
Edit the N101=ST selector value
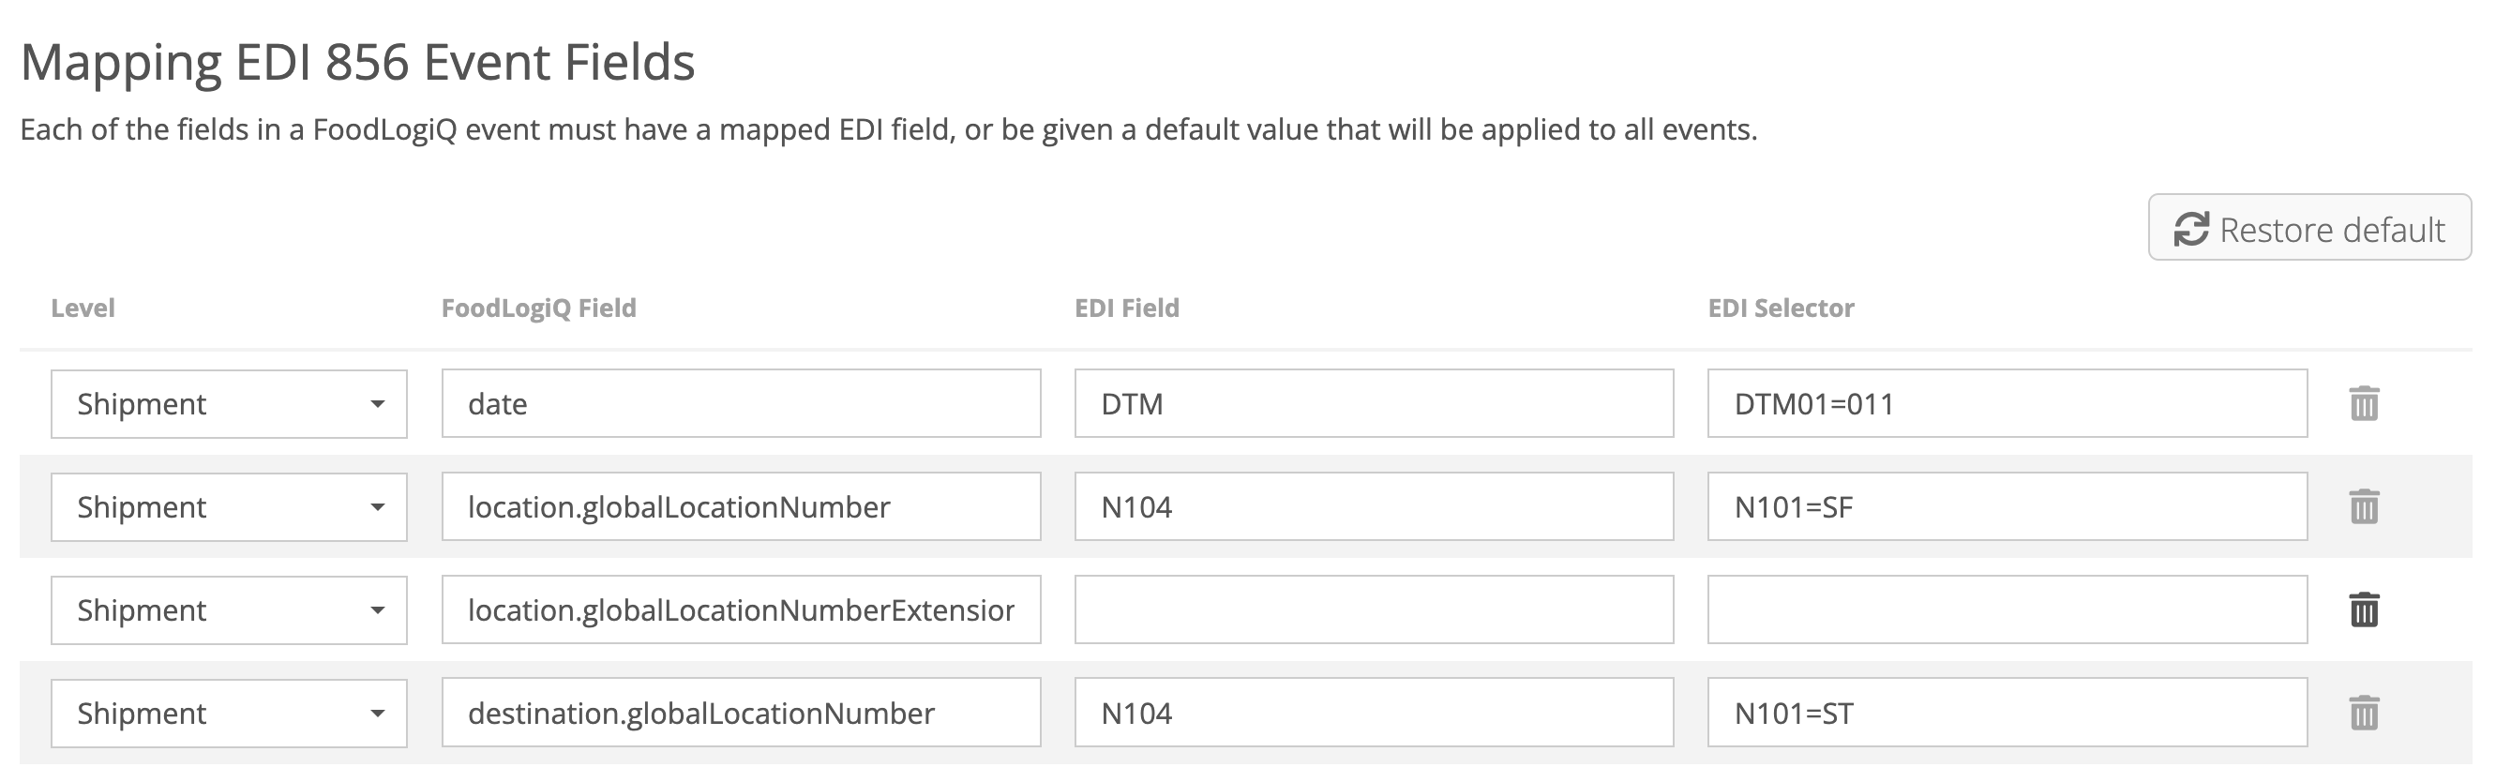click(x=2007, y=714)
